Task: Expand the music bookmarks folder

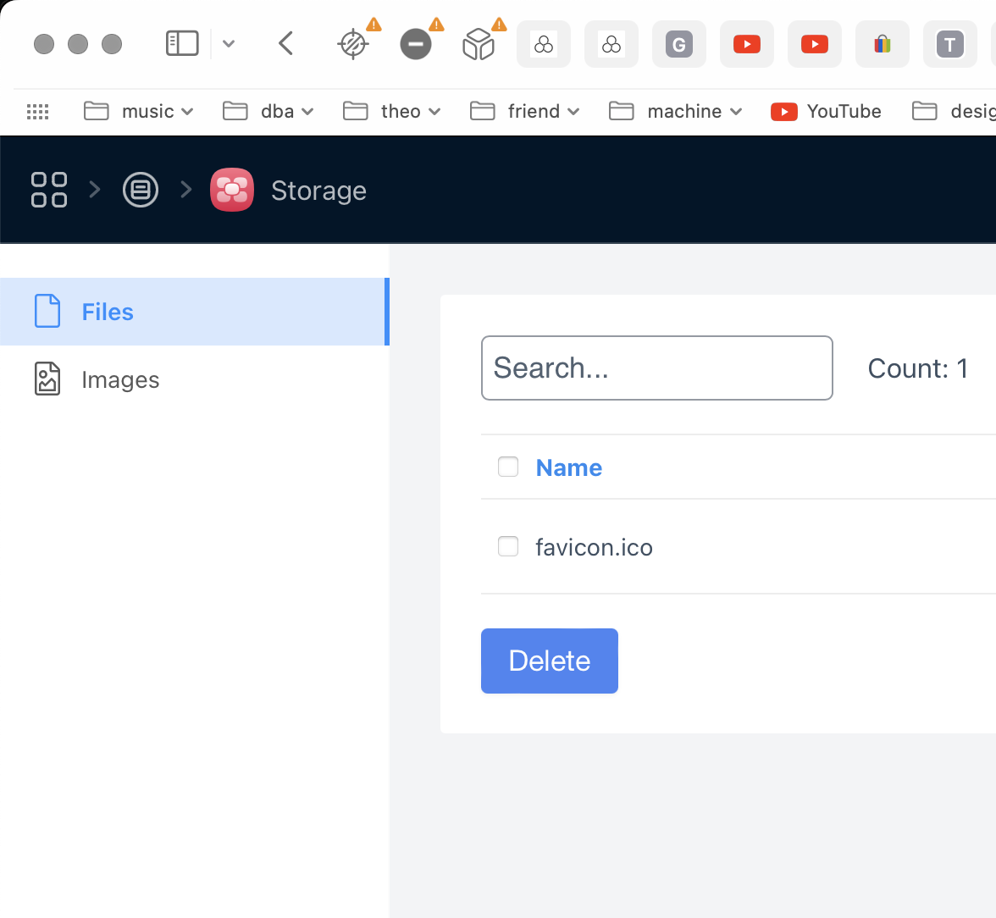Action: 139,112
